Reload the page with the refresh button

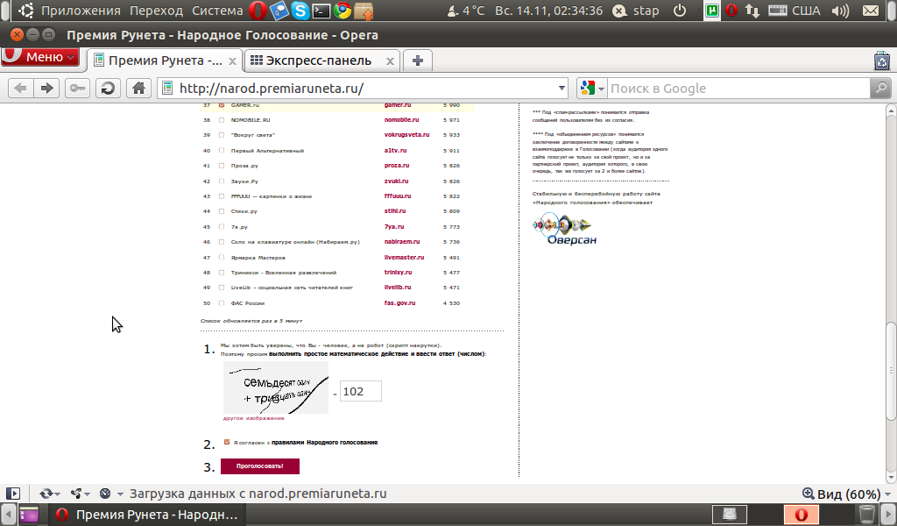click(x=108, y=89)
